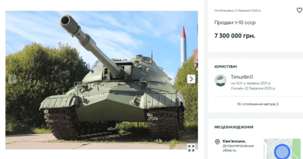Click the Дніпропетровська область text
303x159 pixels.
238,148
